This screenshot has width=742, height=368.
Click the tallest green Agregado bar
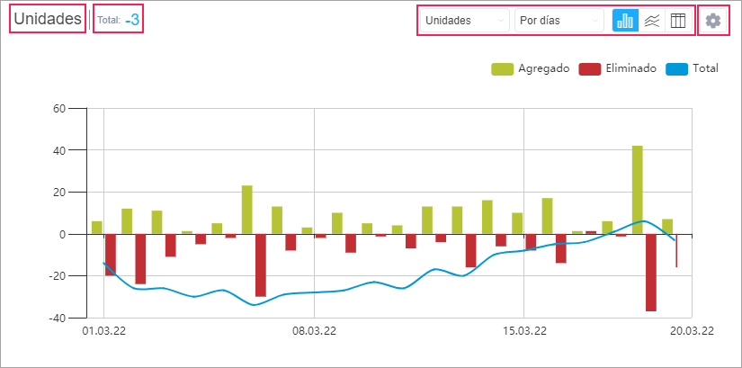pos(637,189)
